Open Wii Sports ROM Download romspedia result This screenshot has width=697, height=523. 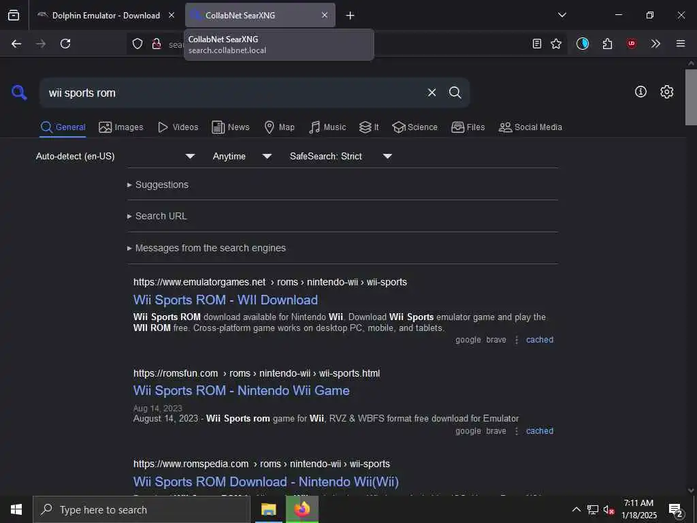pos(266,481)
